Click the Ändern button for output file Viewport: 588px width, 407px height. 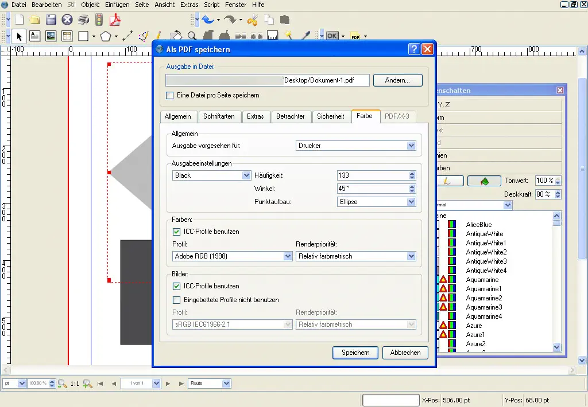coord(397,80)
